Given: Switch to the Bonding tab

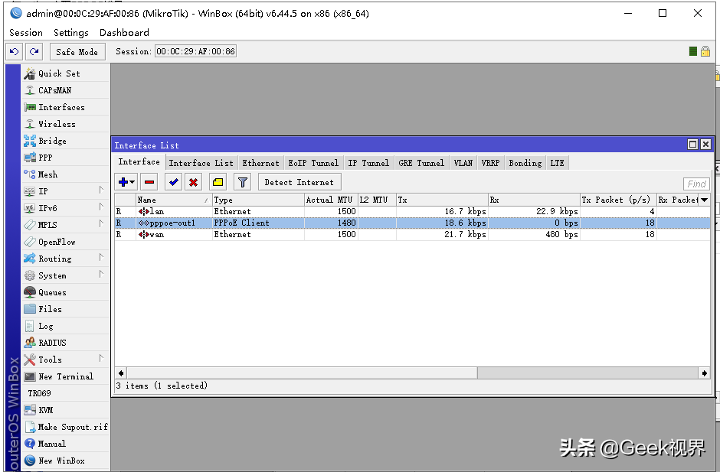Looking at the screenshot, I should point(525,163).
